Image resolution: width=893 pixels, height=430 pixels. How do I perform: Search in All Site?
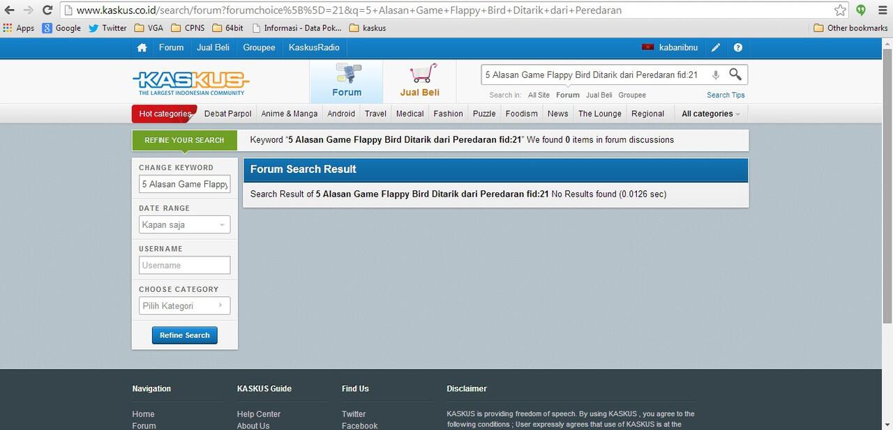click(x=539, y=95)
